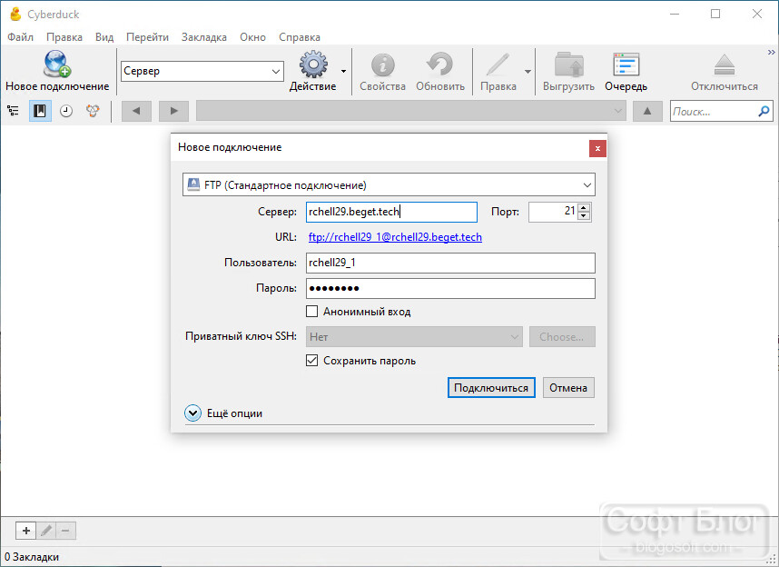Open the Файл menu

click(20, 37)
